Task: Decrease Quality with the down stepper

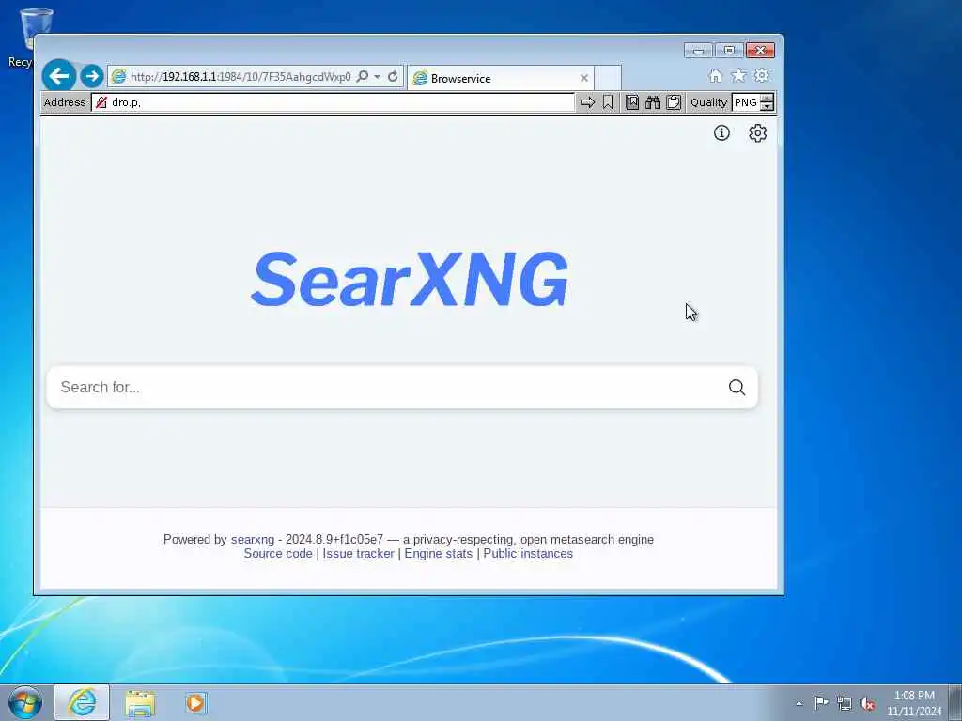Action: (x=767, y=107)
